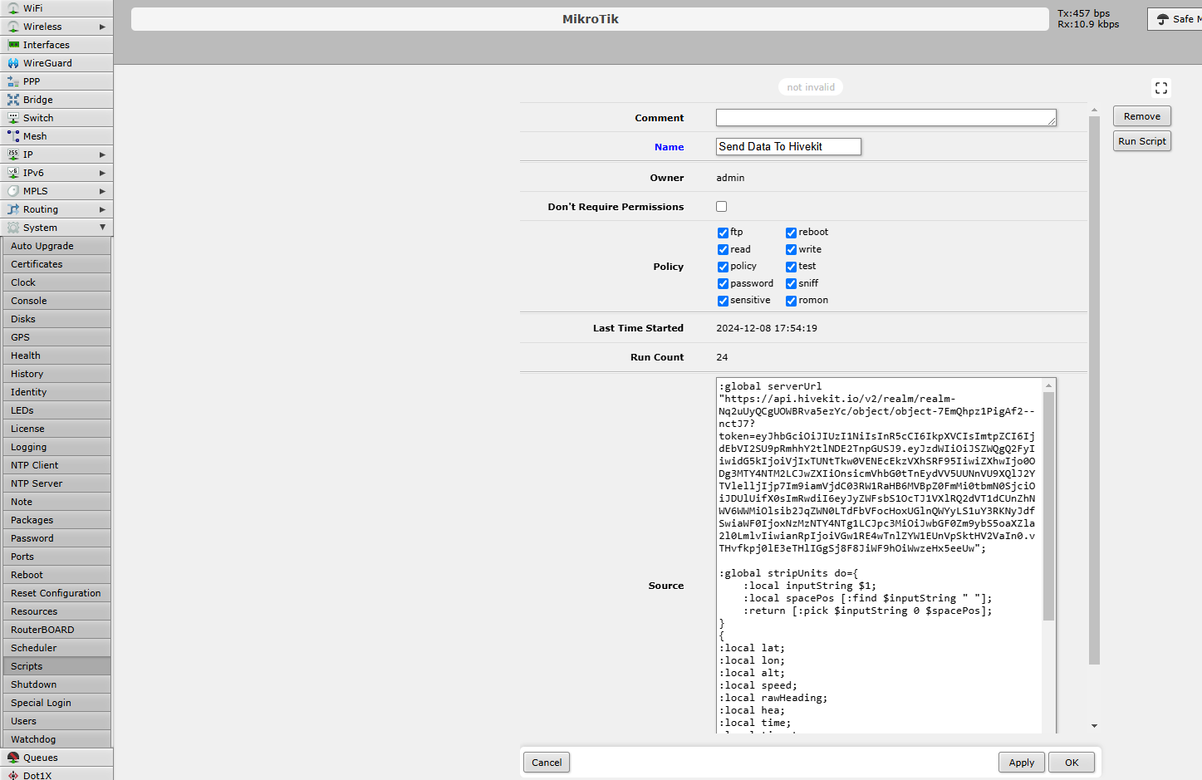Uncheck the password policy checkbox
The image size is (1202, 780).
[723, 283]
